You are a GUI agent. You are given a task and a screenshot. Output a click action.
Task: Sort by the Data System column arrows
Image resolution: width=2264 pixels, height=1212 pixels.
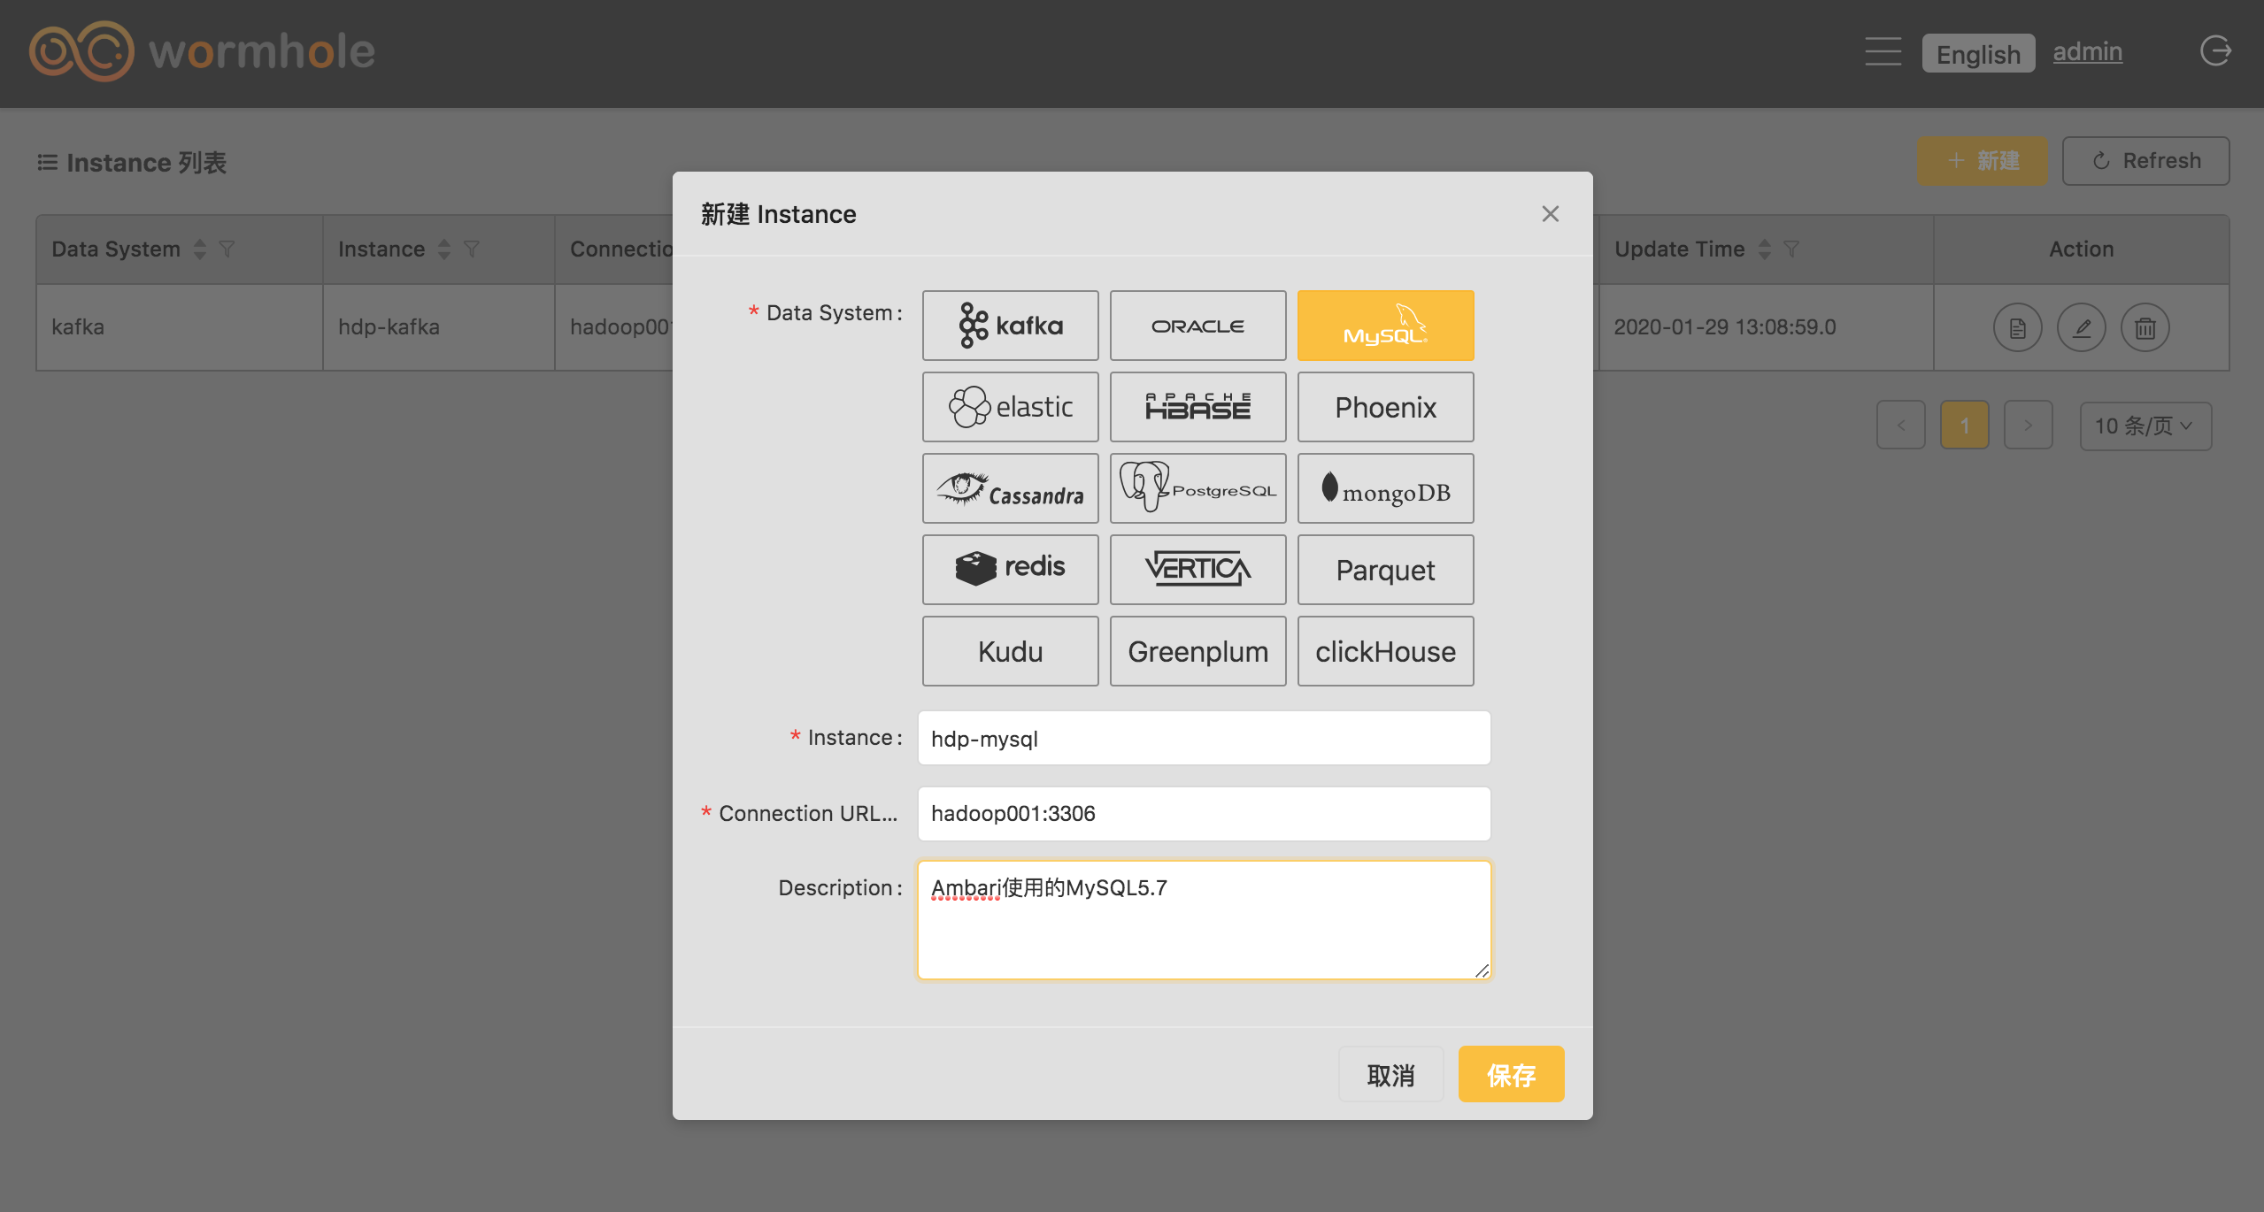[200, 249]
